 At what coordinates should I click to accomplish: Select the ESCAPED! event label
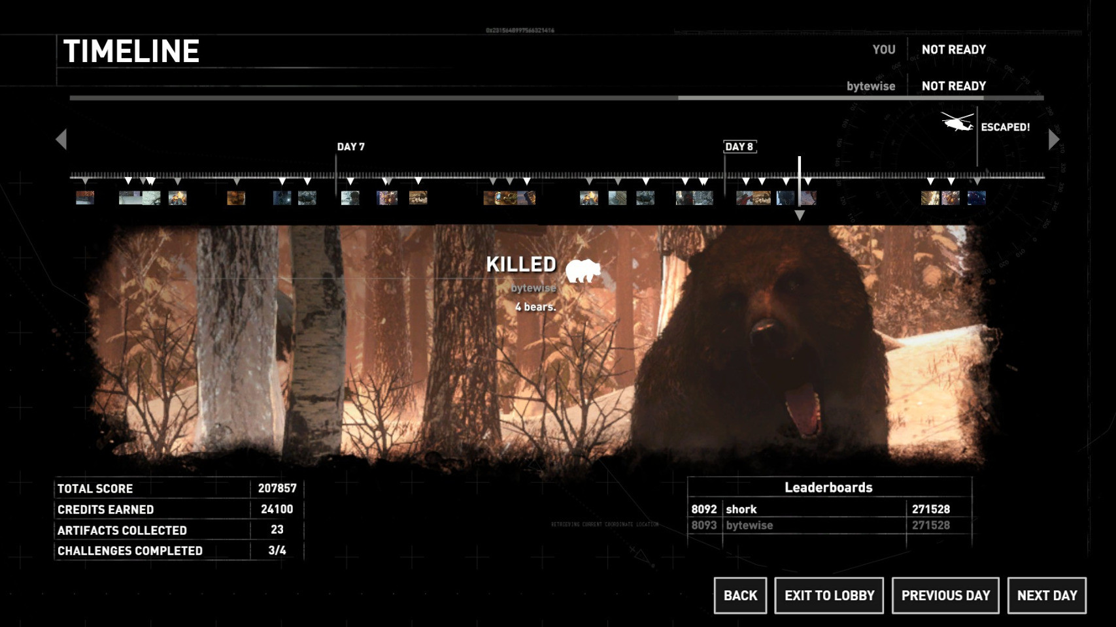click(1005, 127)
